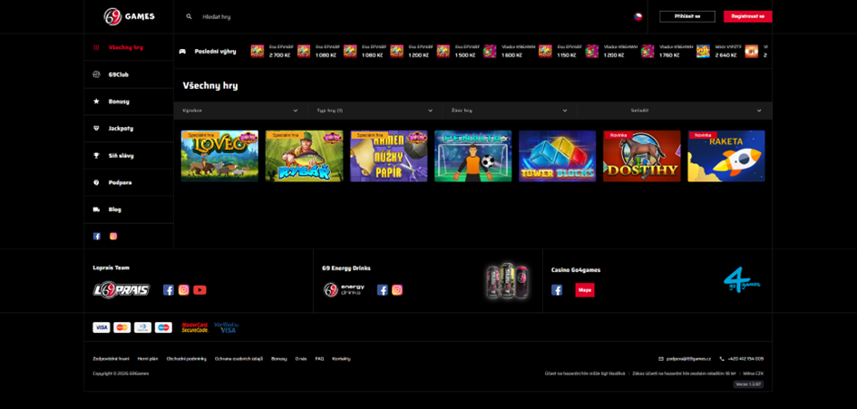Open Ochrana osobních údajů footer link
The image size is (857, 409).
tap(239, 359)
